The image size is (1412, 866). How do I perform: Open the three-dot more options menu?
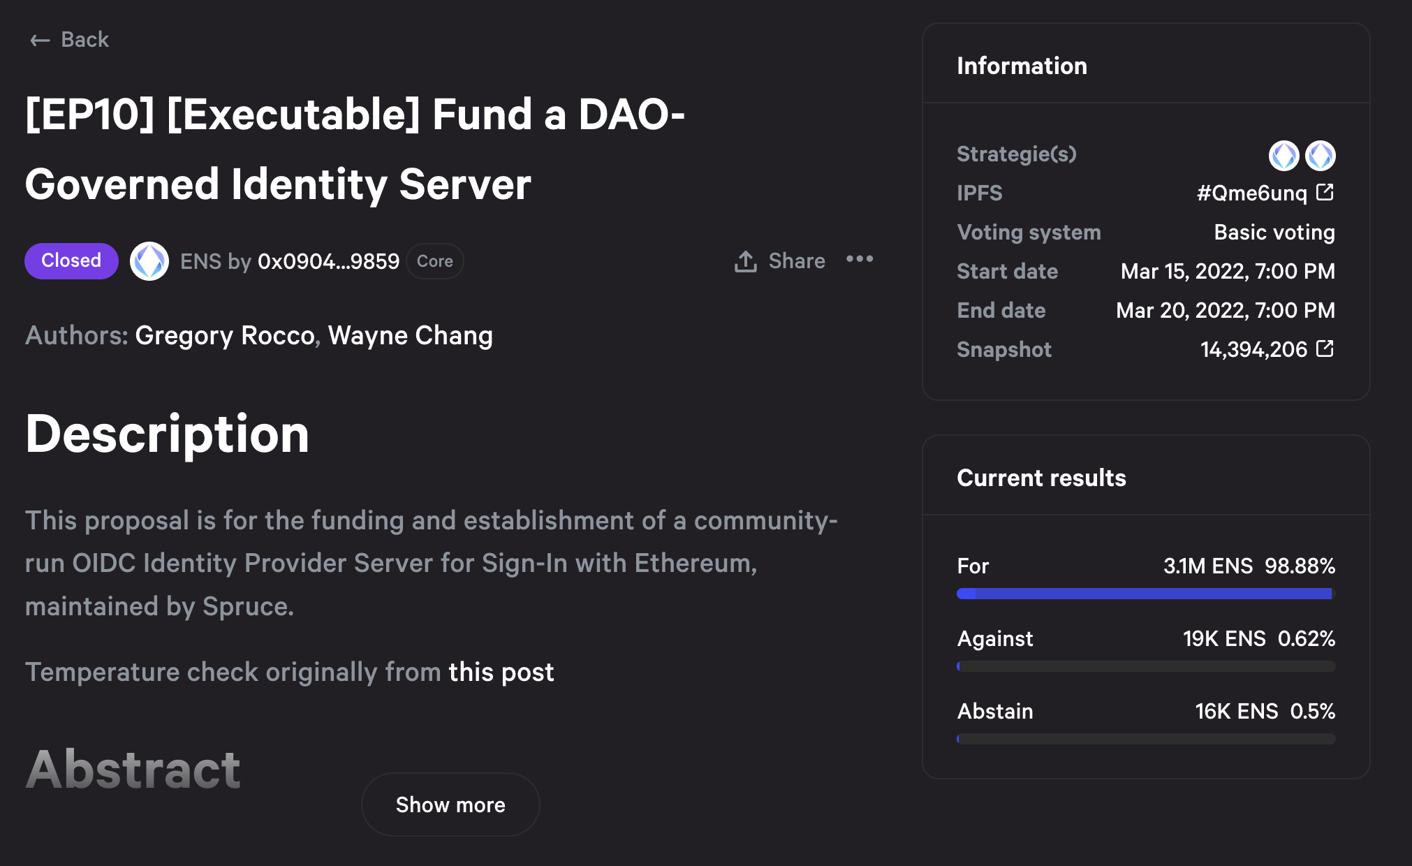[860, 259]
